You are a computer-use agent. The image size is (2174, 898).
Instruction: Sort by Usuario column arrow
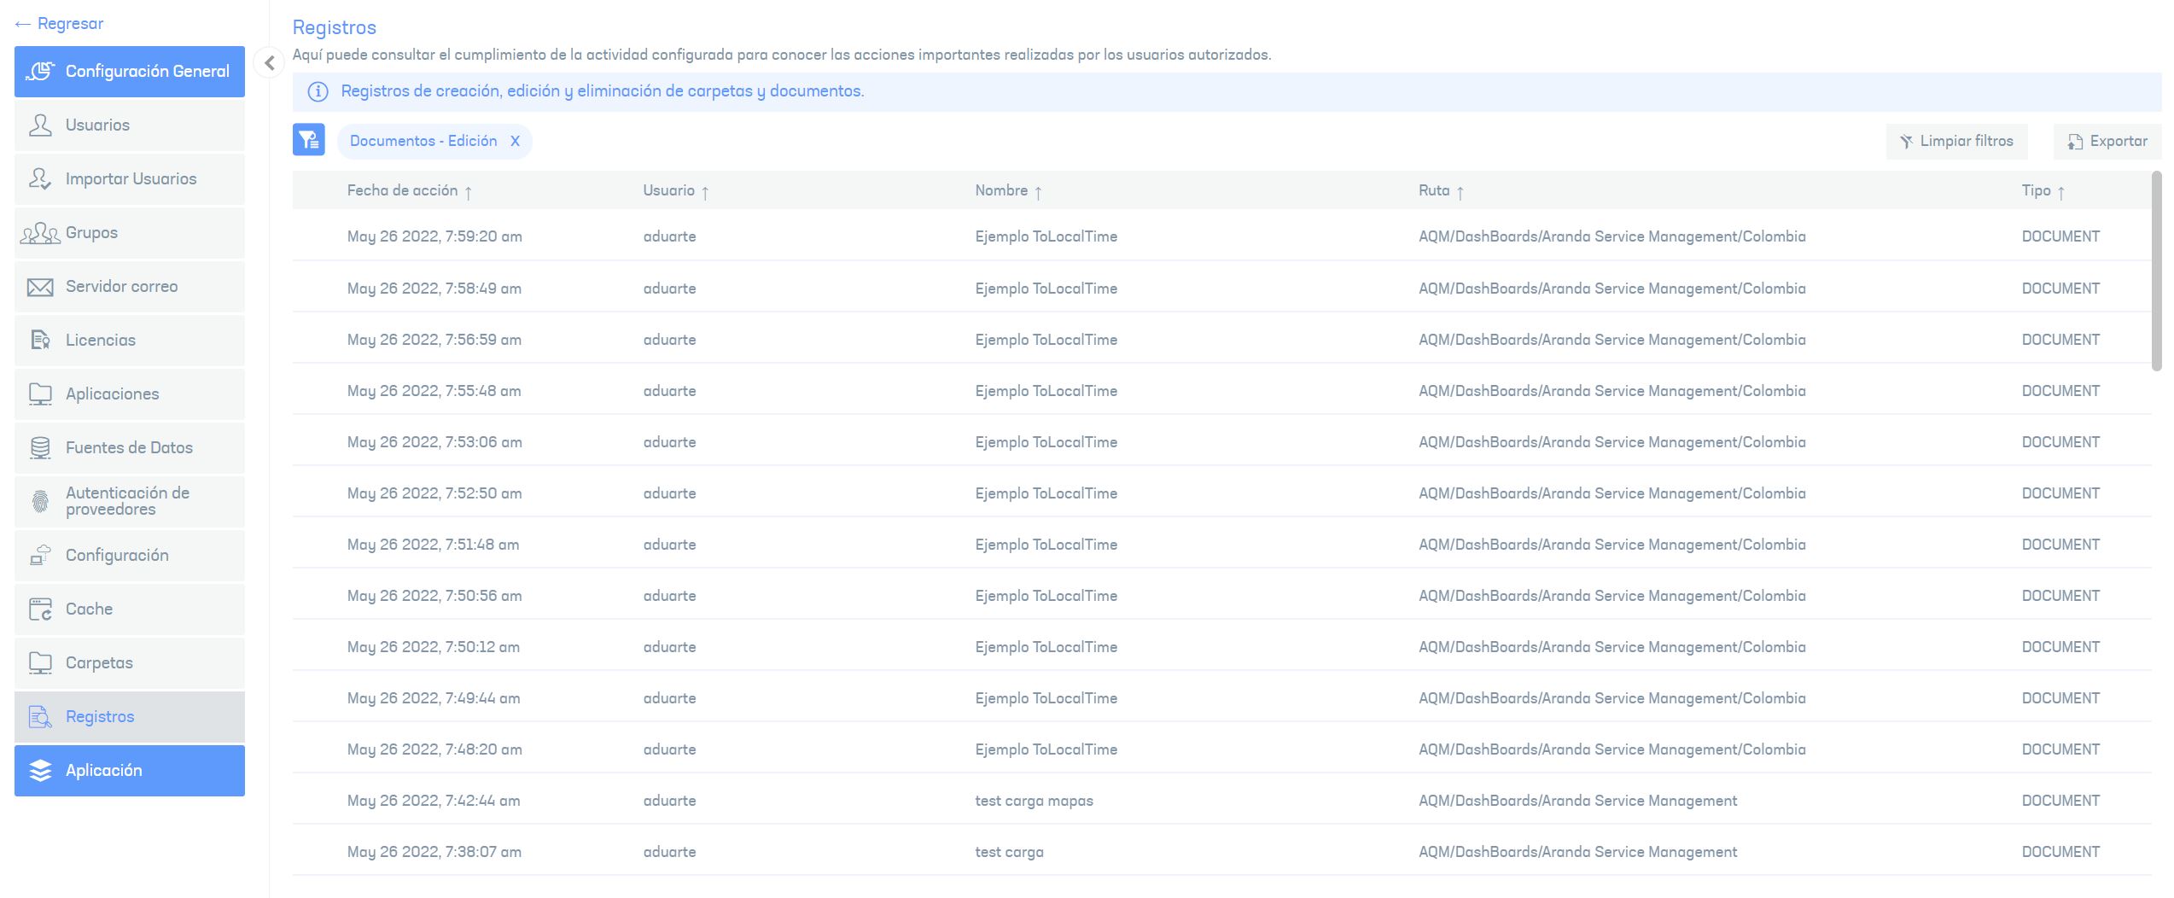click(705, 192)
